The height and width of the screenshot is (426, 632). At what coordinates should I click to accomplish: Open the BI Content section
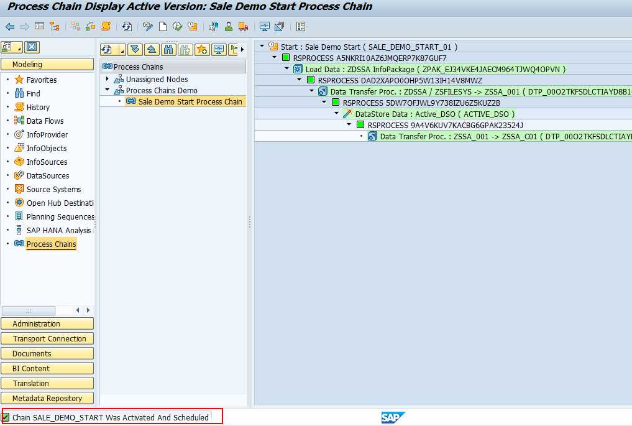coord(47,368)
